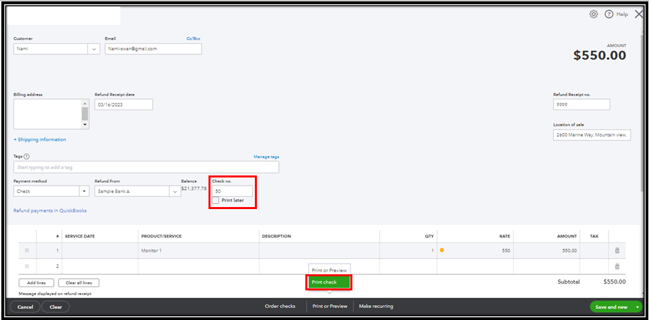The image size is (649, 320).
Task: Open the Refund From account dropdown
Action: click(175, 191)
